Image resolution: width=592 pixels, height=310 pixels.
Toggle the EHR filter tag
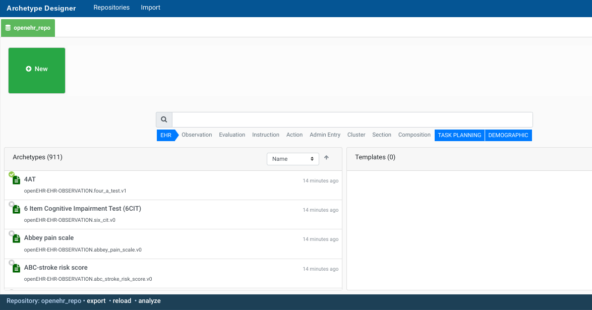tap(166, 135)
